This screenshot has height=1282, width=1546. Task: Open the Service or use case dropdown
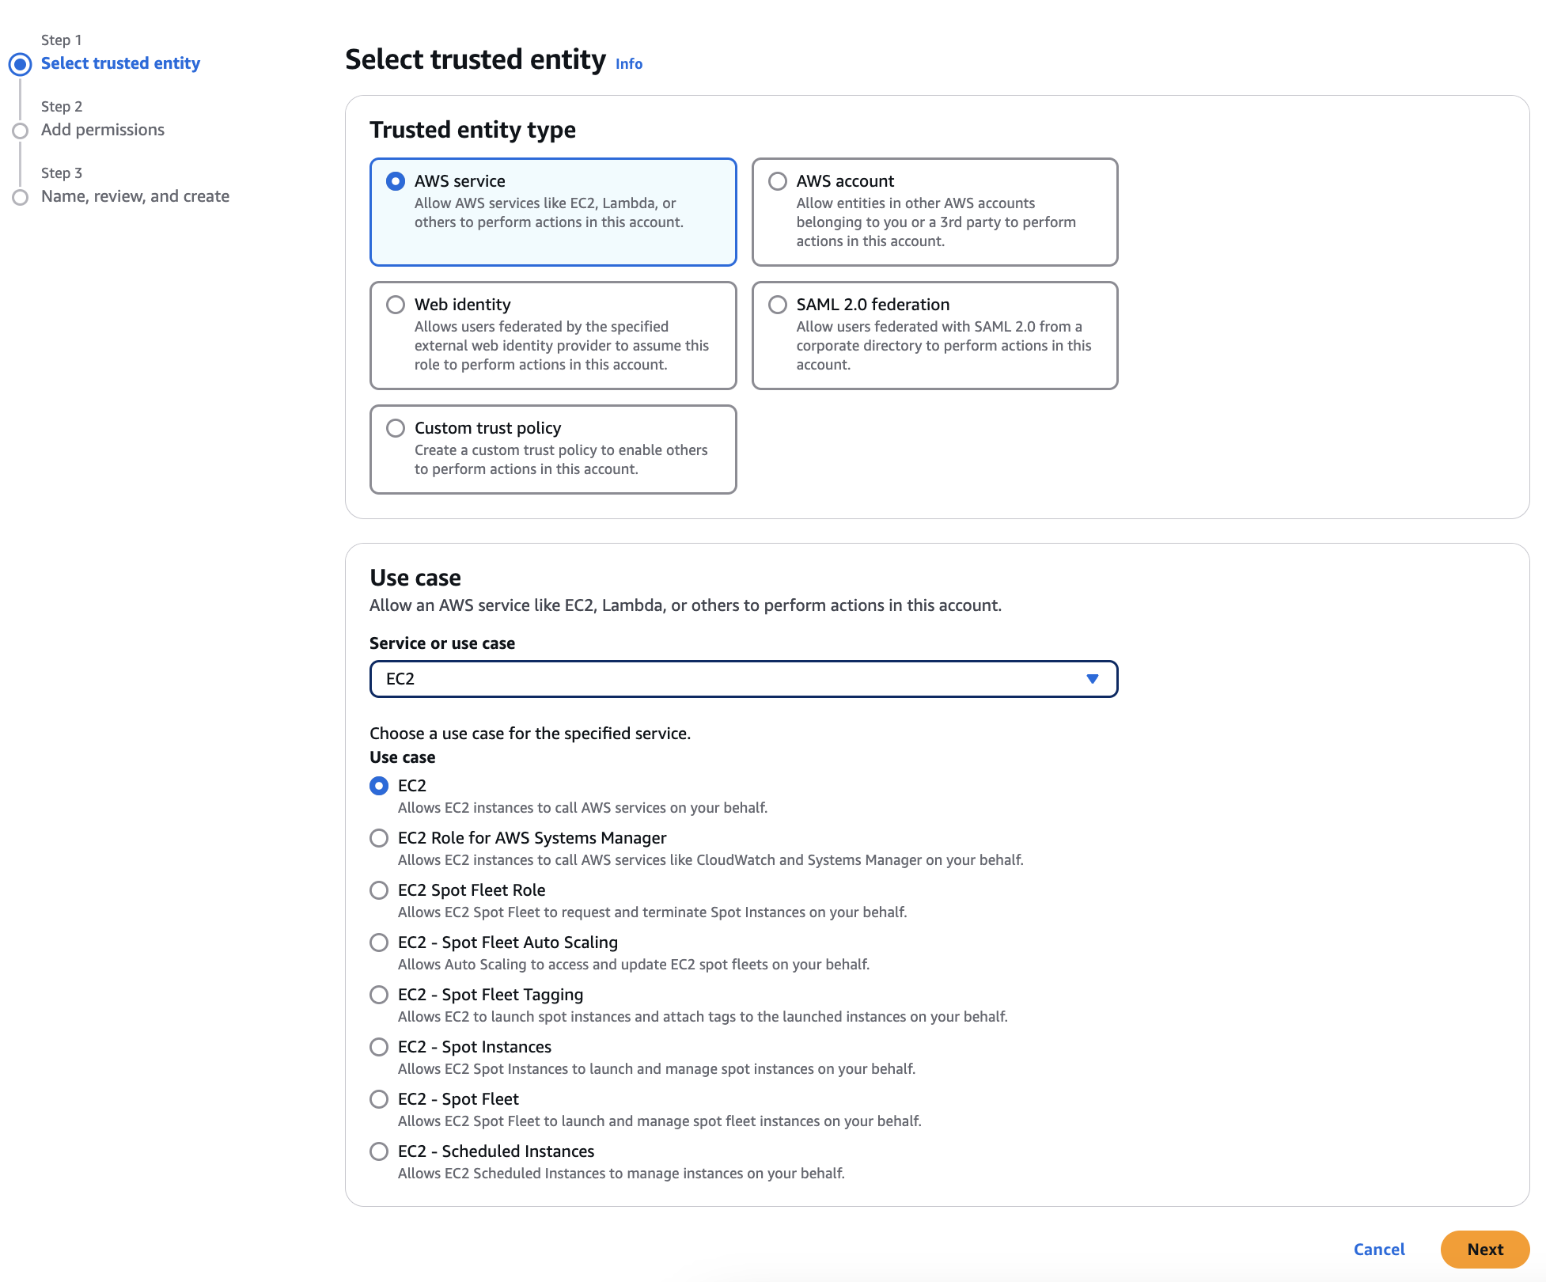[744, 679]
